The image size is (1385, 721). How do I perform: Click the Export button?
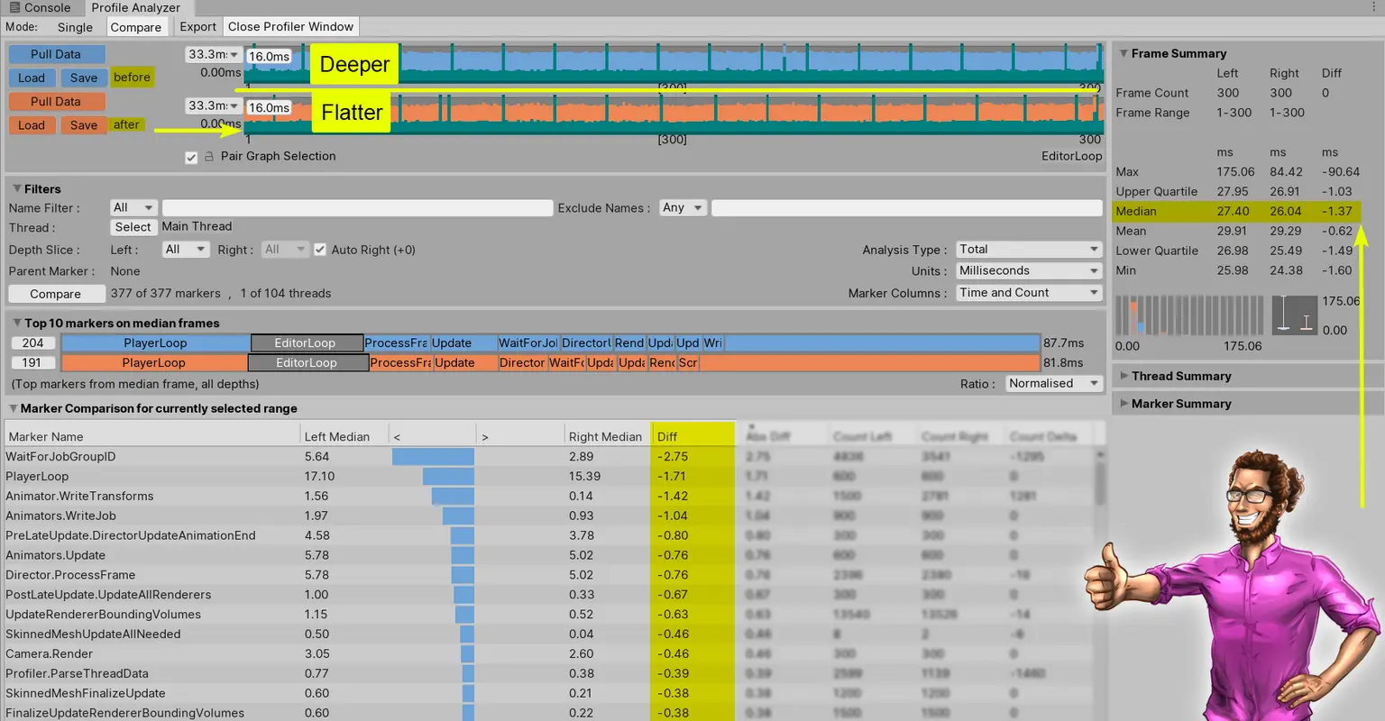tap(197, 27)
